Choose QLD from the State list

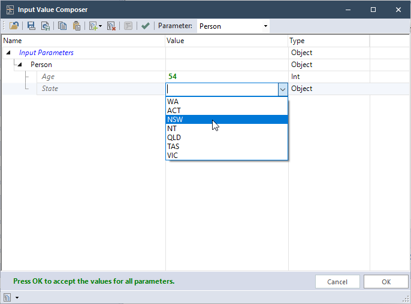pos(226,138)
